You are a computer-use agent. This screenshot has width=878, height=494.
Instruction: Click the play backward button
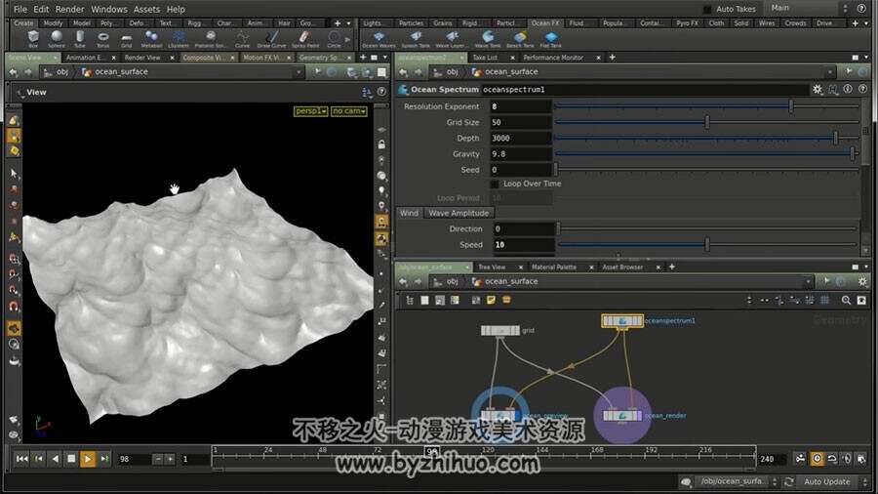point(55,459)
